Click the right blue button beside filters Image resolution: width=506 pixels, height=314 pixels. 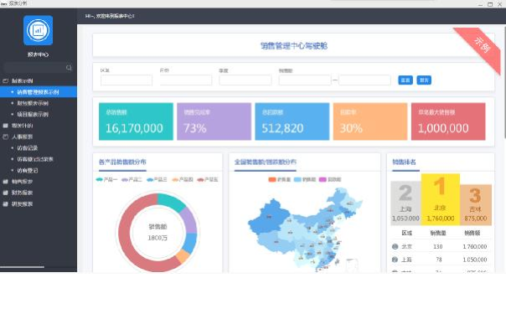(x=424, y=80)
